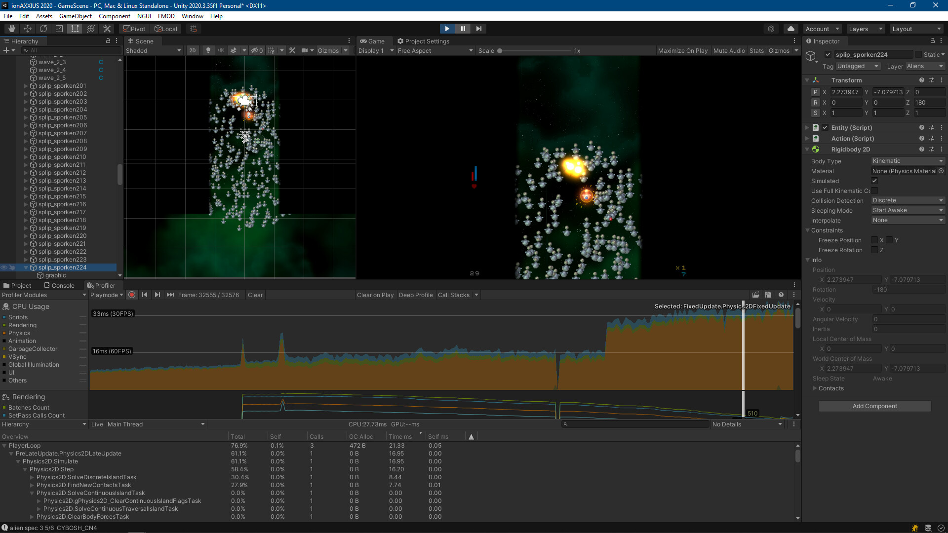Expand the splip_sporken220 hierarchy item

pos(26,236)
